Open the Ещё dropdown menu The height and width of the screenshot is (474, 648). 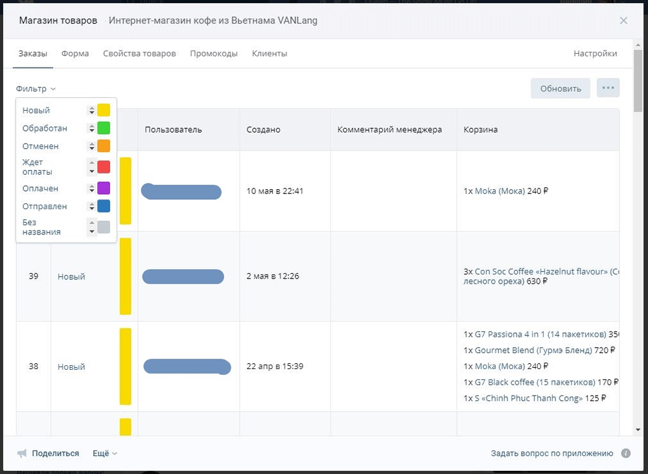coord(105,453)
